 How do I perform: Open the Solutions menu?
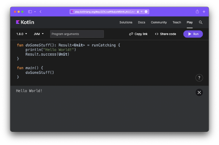pyautogui.click(x=126, y=22)
